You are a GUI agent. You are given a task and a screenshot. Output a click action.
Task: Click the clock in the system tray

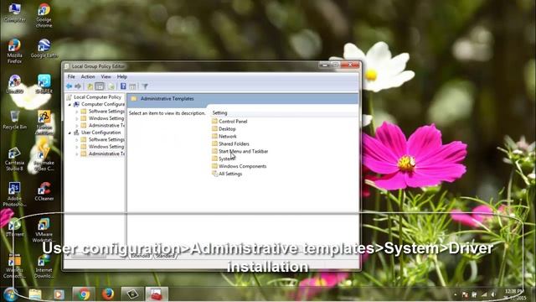(x=514, y=294)
